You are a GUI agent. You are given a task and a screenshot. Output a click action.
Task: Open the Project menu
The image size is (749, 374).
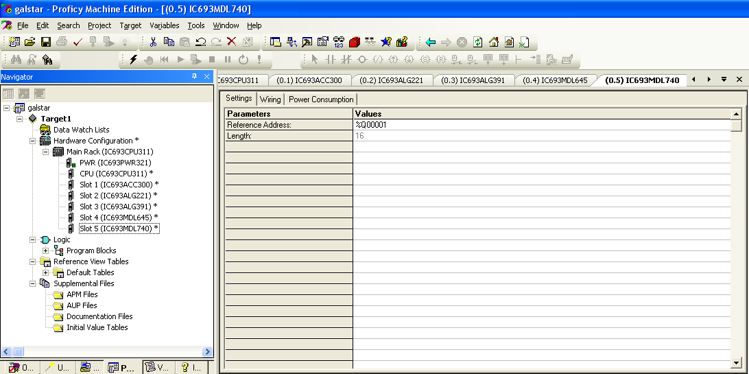pos(99,25)
